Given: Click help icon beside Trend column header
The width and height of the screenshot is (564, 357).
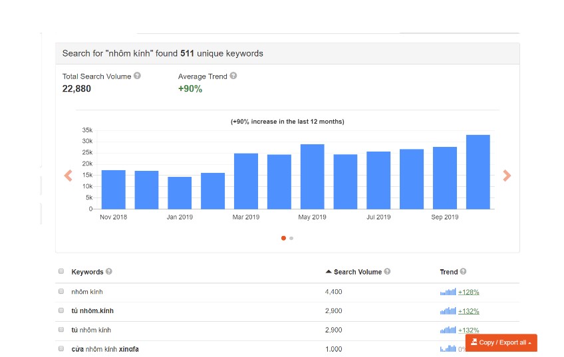Looking at the screenshot, I should (463, 271).
